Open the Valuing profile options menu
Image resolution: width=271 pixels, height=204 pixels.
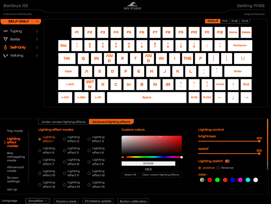[x=37, y=55]
